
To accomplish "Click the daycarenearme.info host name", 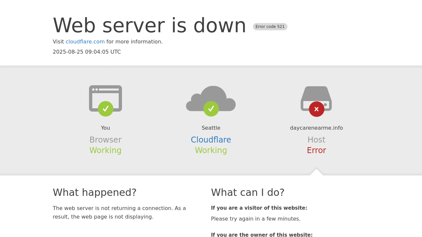I will point(316,128).
